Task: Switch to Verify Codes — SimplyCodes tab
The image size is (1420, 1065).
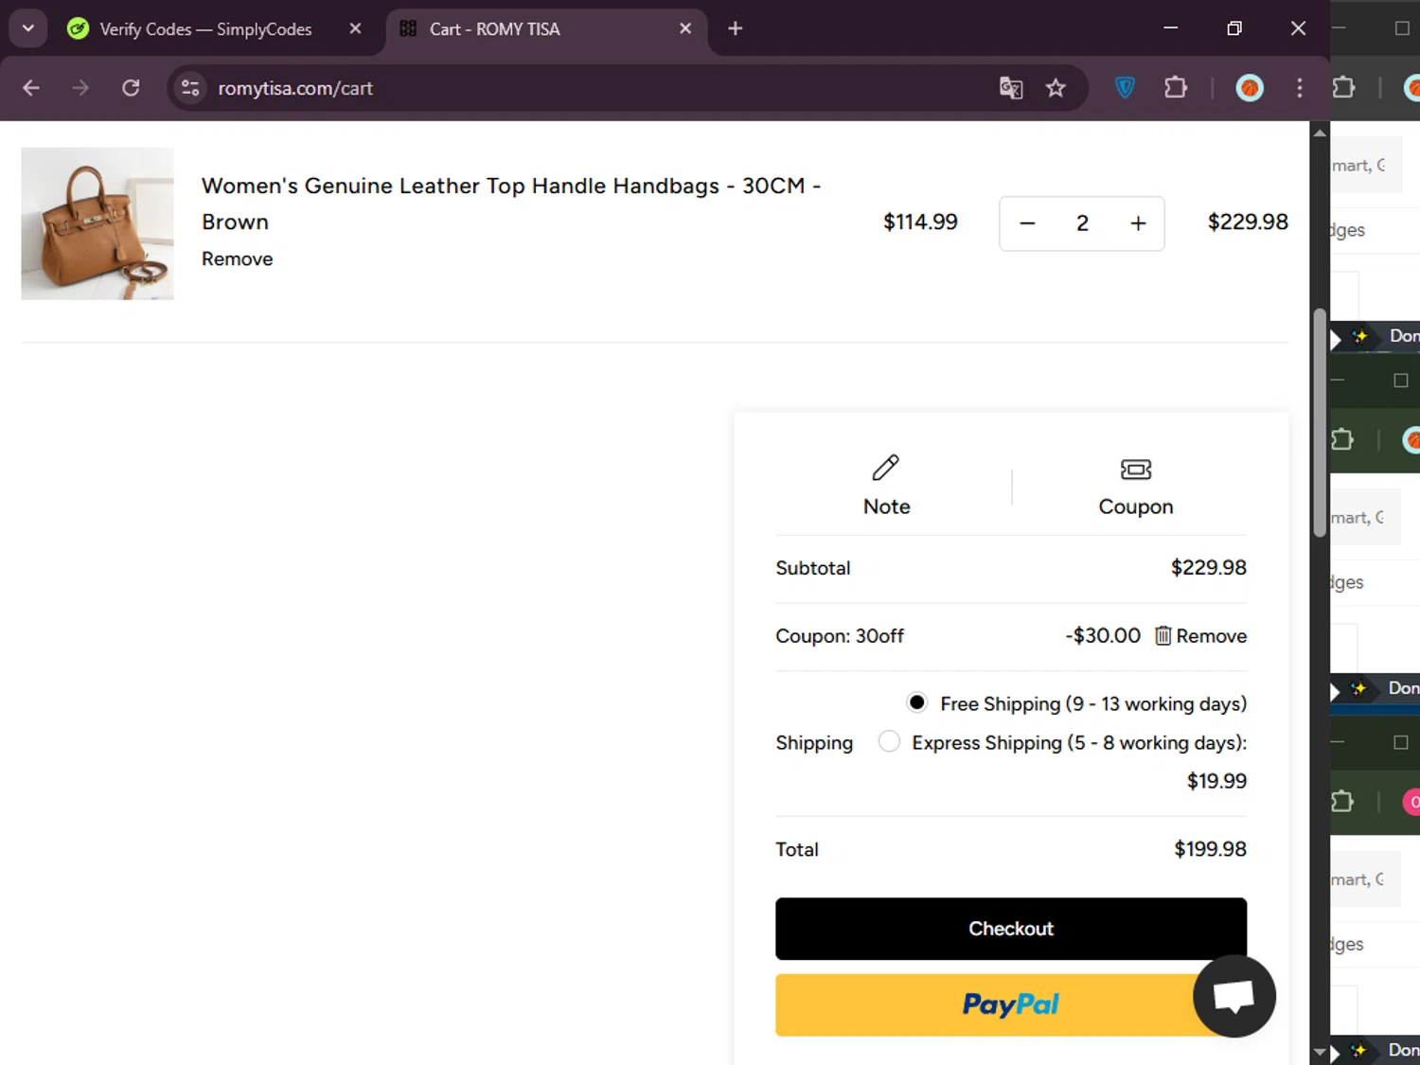Action: pyautogui.click(x=205, y=29)
